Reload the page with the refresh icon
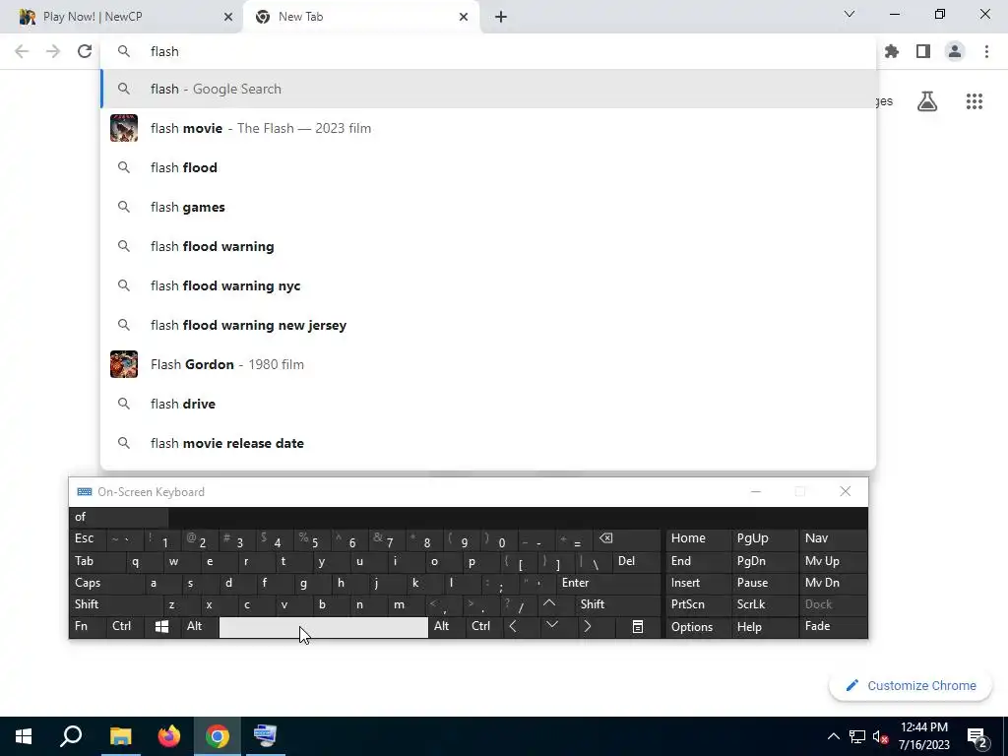The height and width of the screenshot is (756, 1008). tap(85, 51)
